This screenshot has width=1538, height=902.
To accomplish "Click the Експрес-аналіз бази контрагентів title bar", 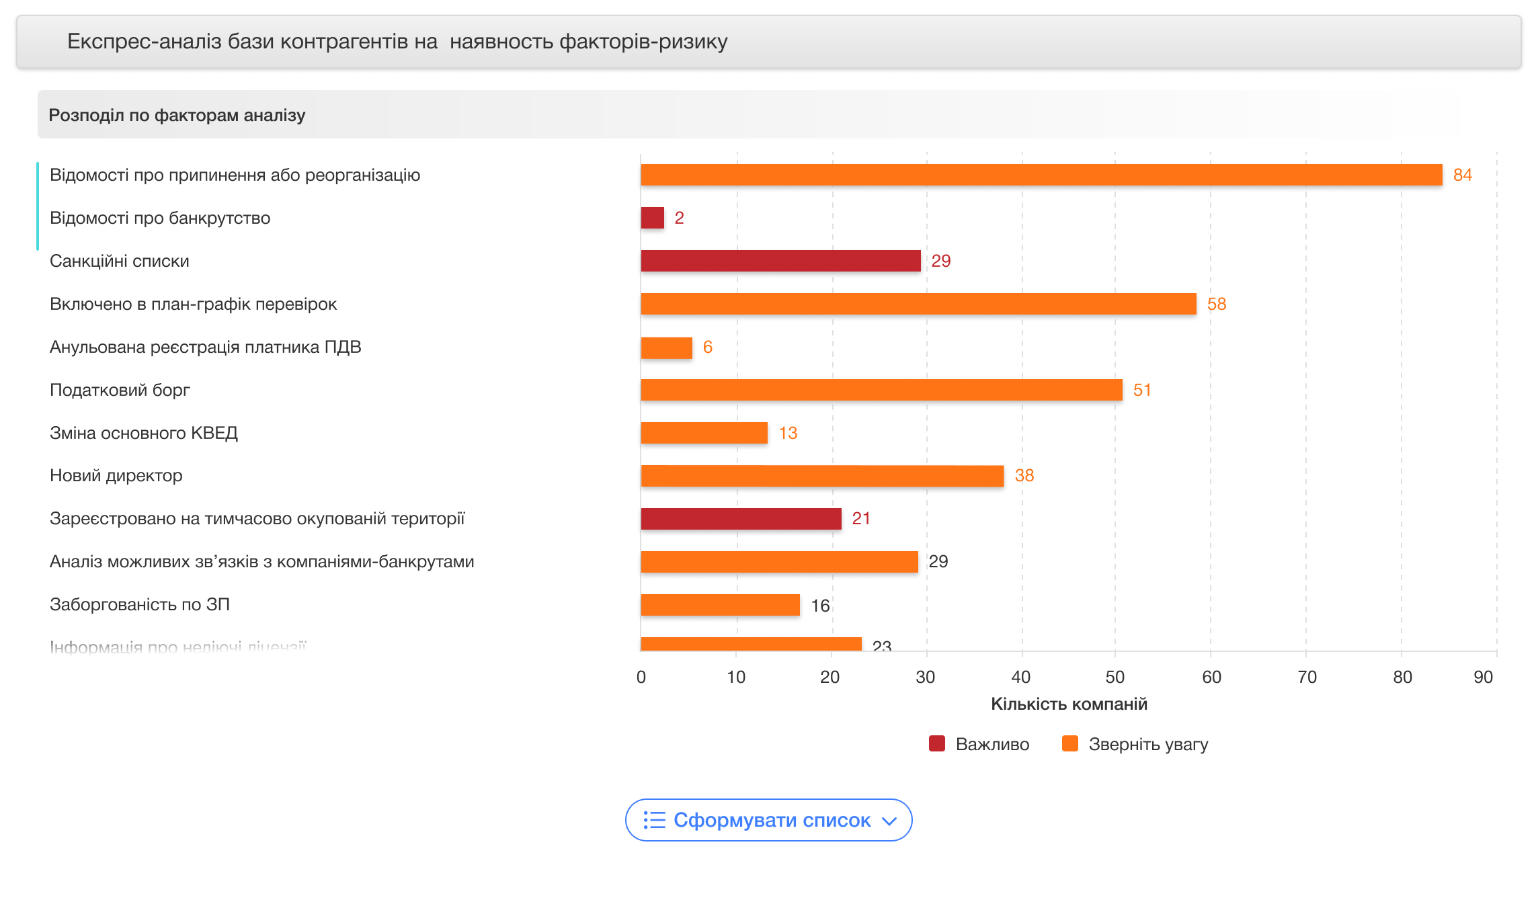I will [x=397, y=42].
